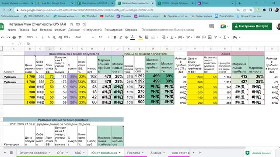This screenshot has width=280, height=157.
Task: Insert a link from the toolbar
Action: click(x=198, y=37)
